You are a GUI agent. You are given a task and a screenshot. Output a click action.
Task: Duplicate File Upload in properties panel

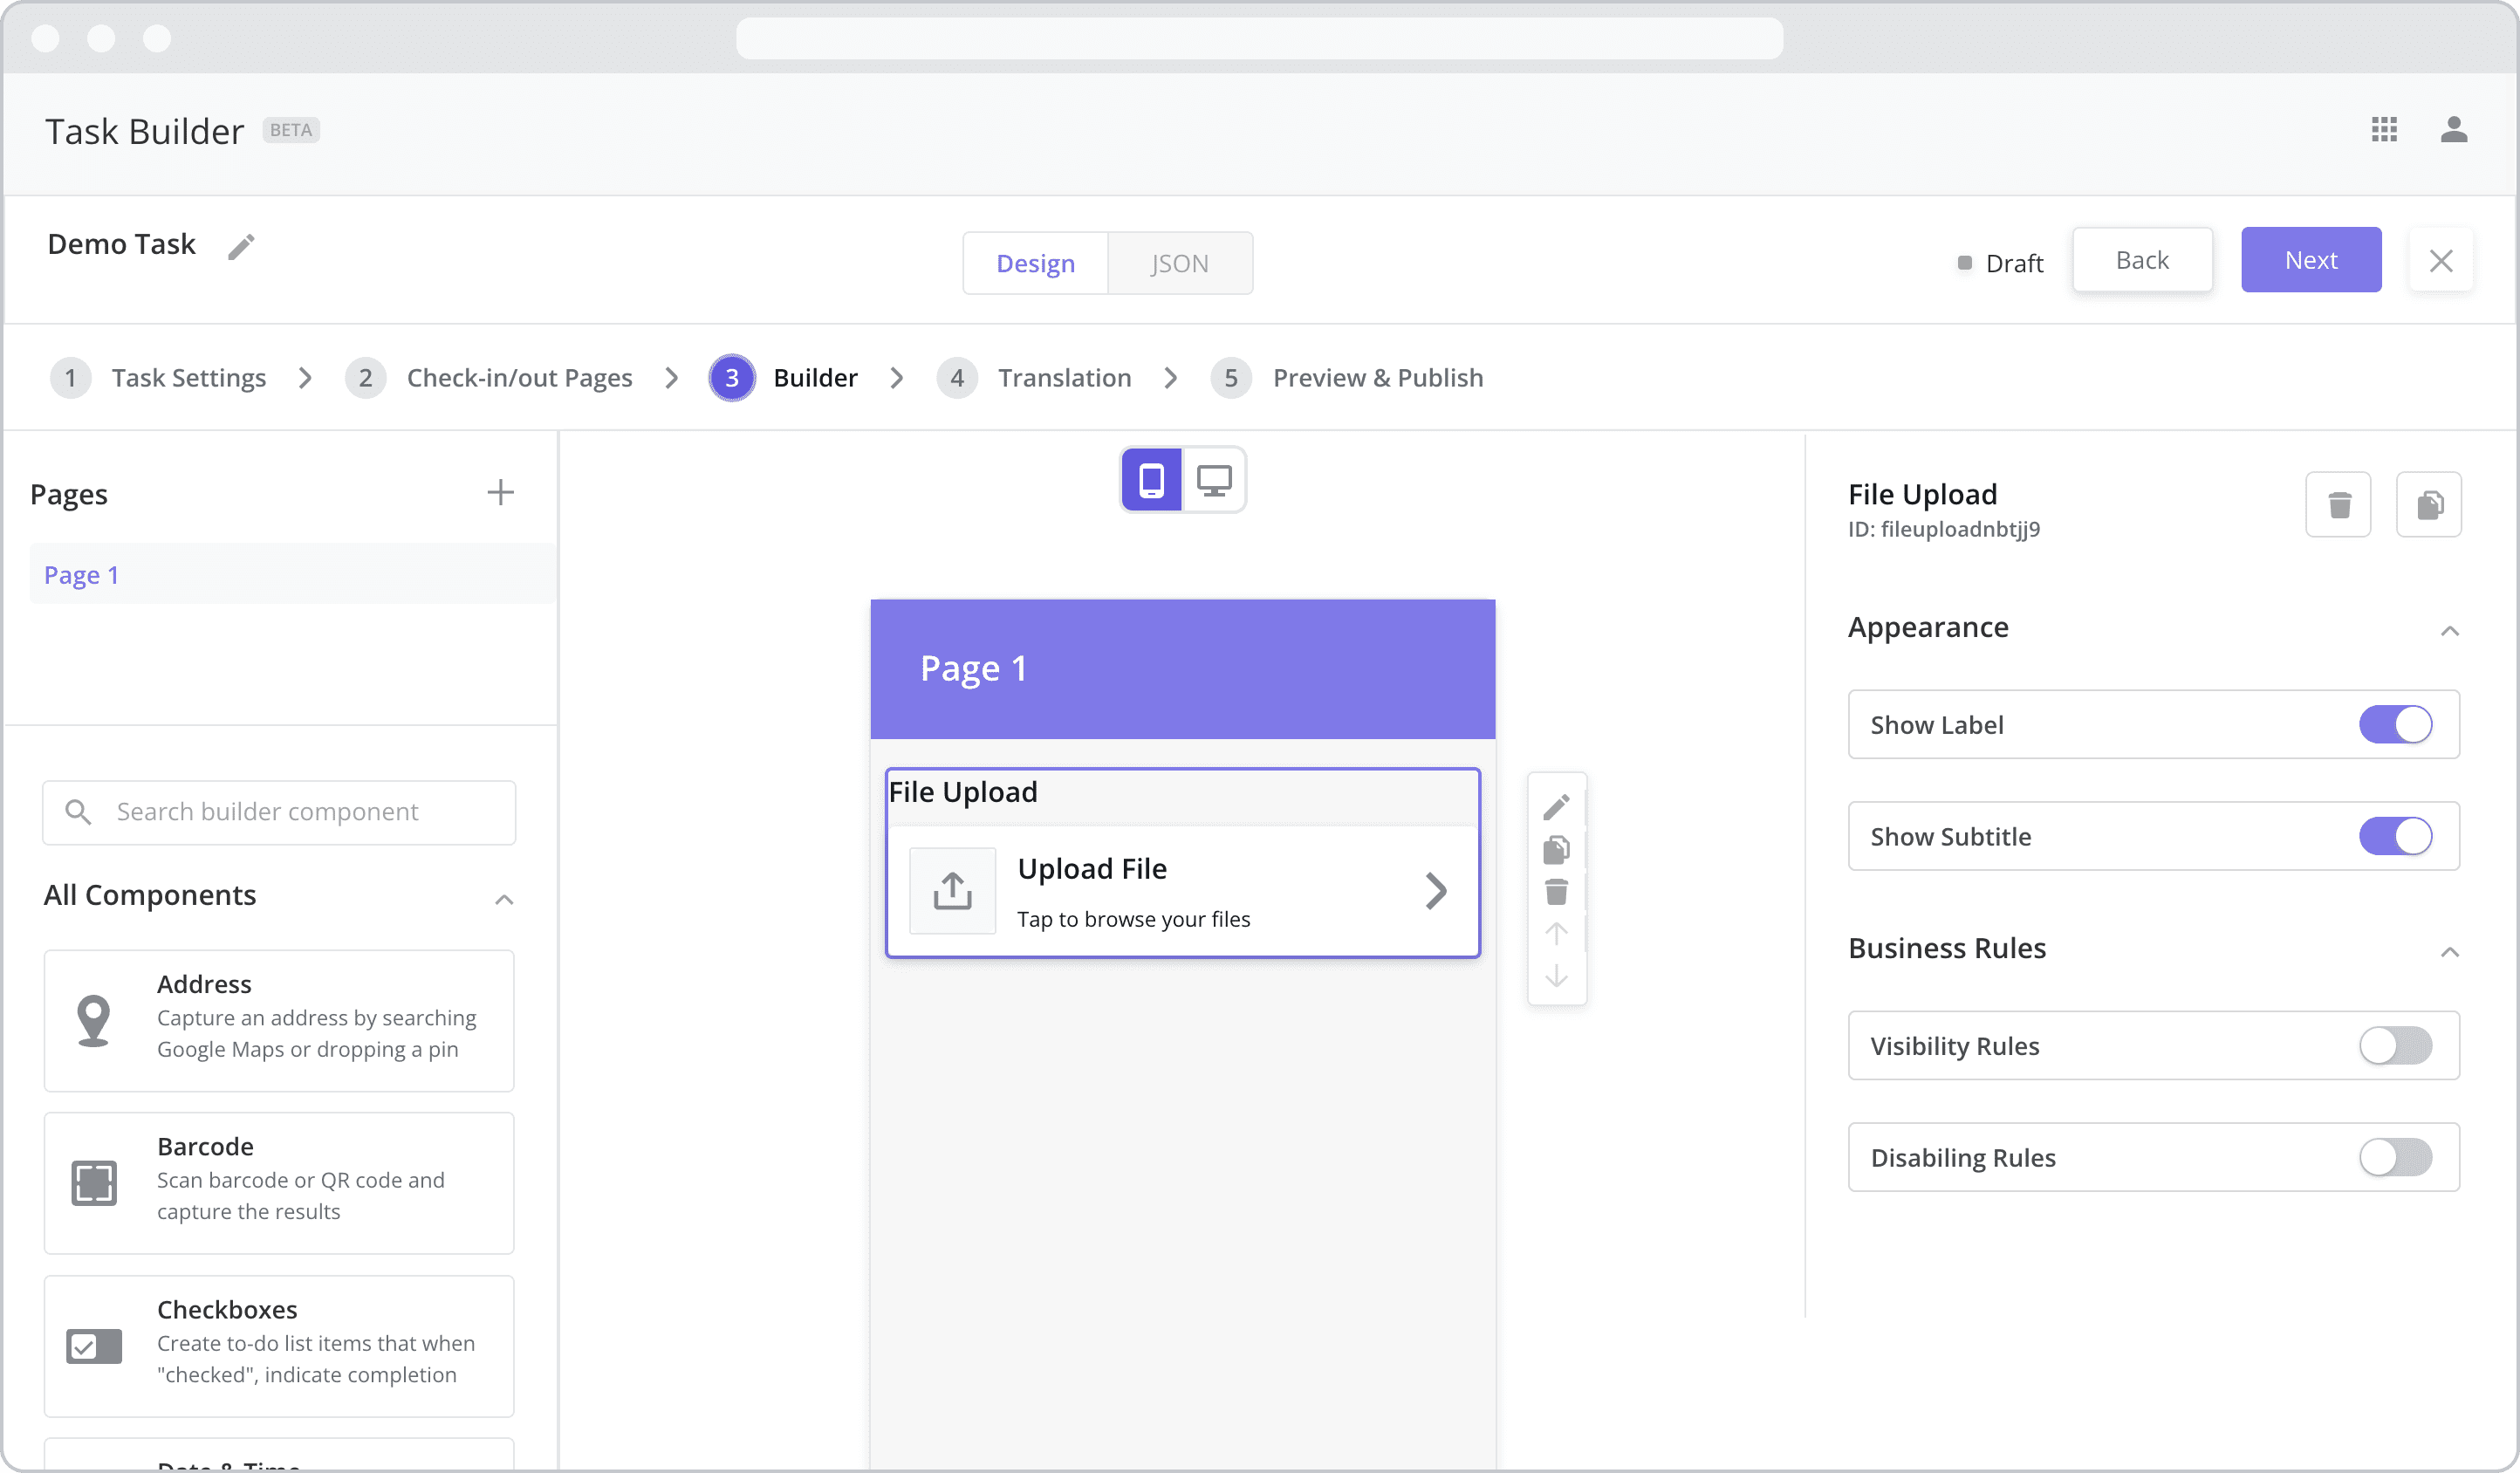click(x=2429, y=504)
